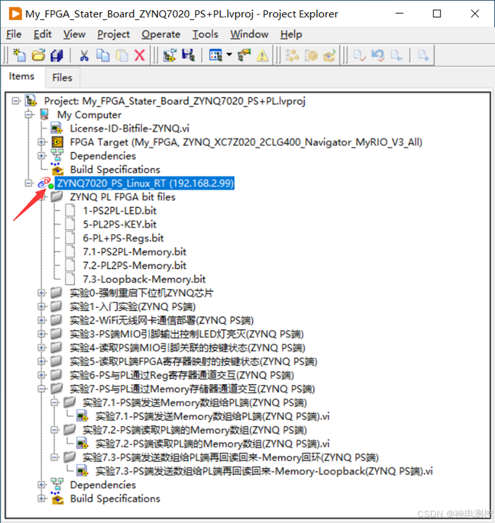Click the source control undo checkout icon
This screenshot has width=495, height=523.
coord(378,55)
